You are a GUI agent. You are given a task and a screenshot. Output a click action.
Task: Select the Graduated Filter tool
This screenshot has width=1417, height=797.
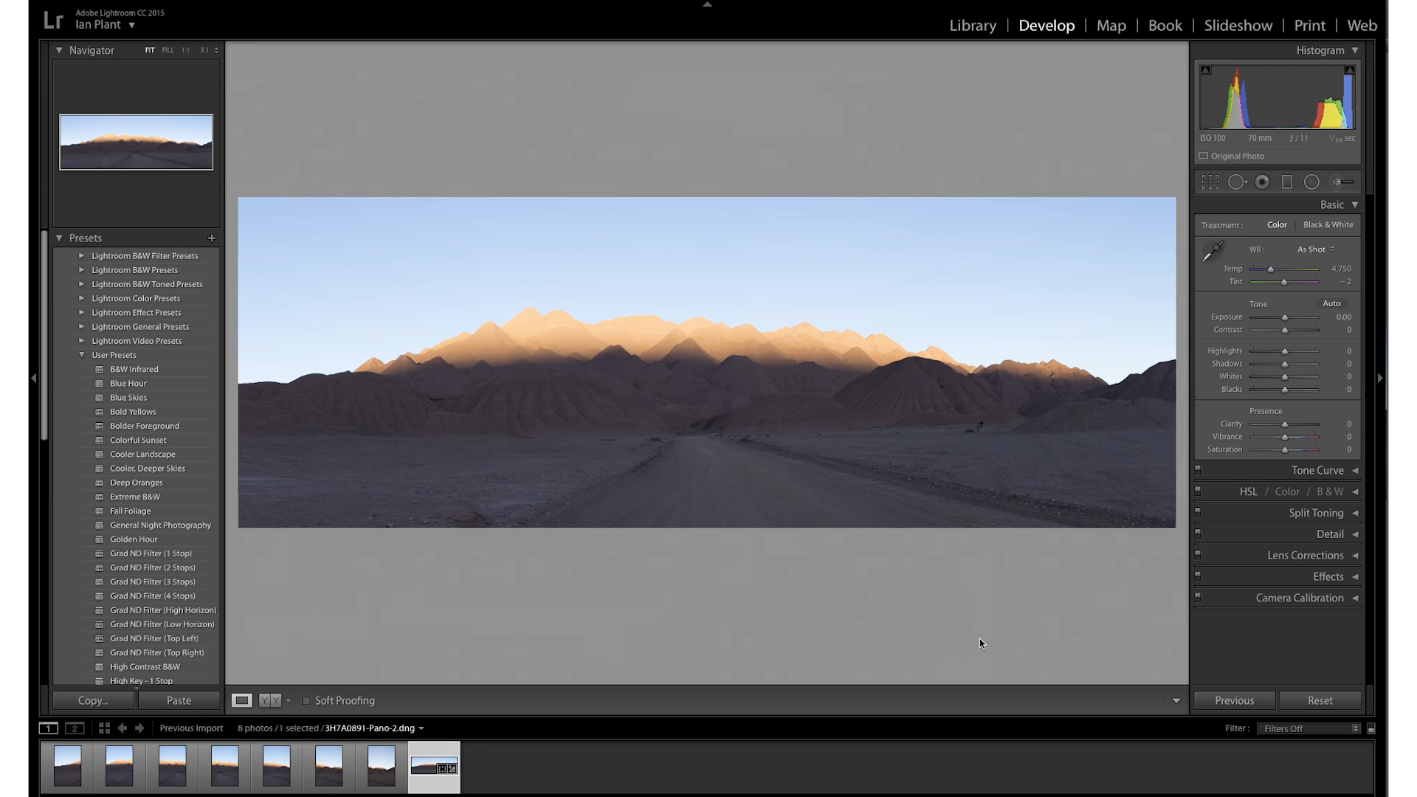tap(1286, 182)
